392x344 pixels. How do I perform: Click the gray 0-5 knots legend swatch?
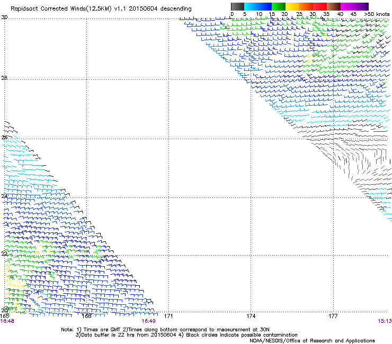tap(237, 6)
